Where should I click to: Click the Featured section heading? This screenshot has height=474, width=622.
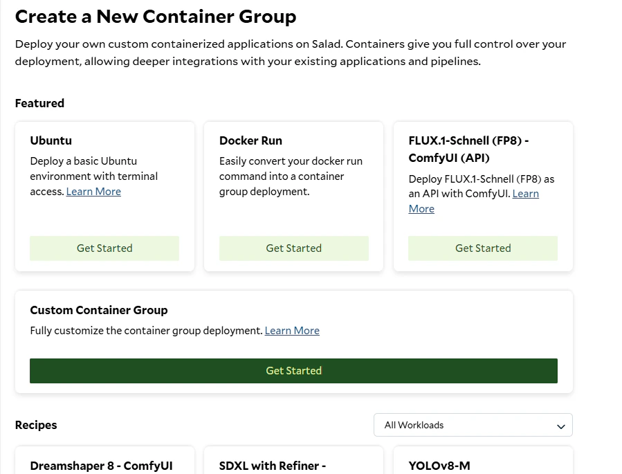tap(39, 103)
